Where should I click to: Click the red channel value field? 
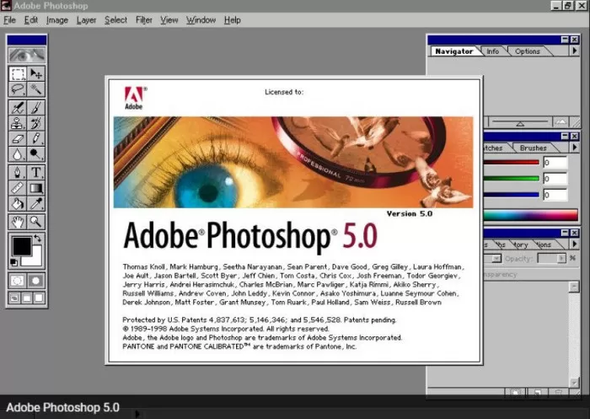point(555,163)
